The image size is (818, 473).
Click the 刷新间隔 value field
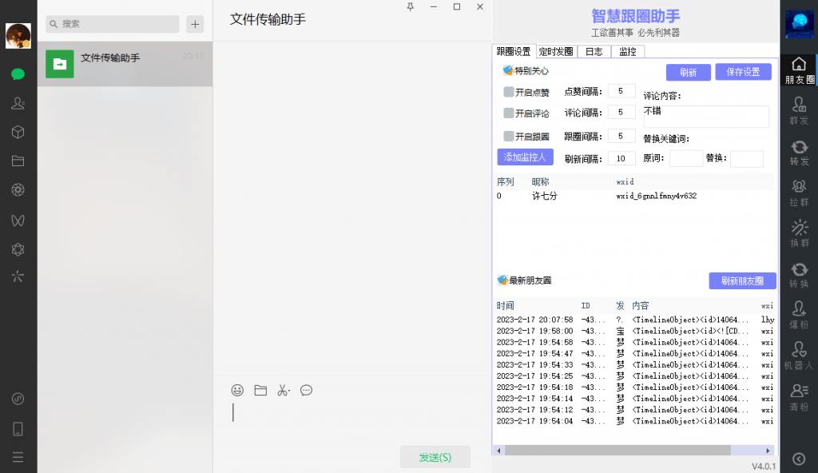pyautogui.click(x=621, y=159)
